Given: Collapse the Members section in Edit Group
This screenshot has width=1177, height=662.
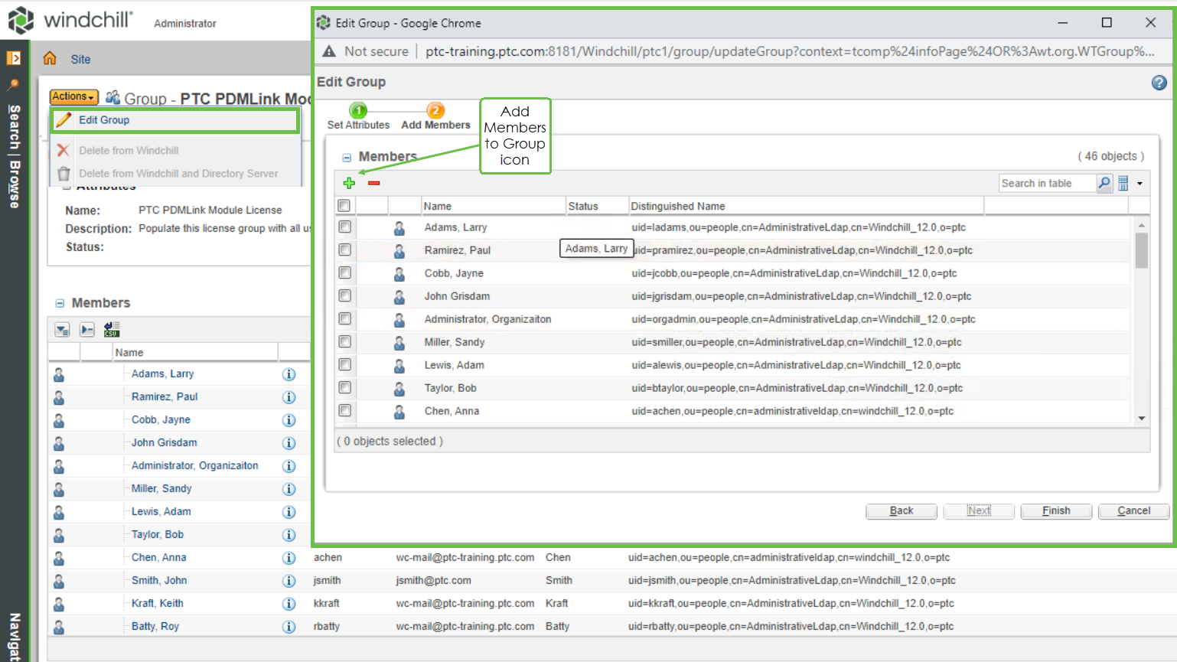Looking at the screenshot, I should coord(347,158).
